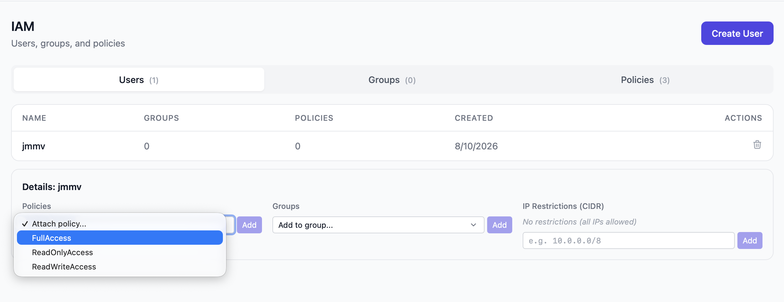The image size is (784, 302).
Task: Select the jmmv user row
Action: click(392, 146)
